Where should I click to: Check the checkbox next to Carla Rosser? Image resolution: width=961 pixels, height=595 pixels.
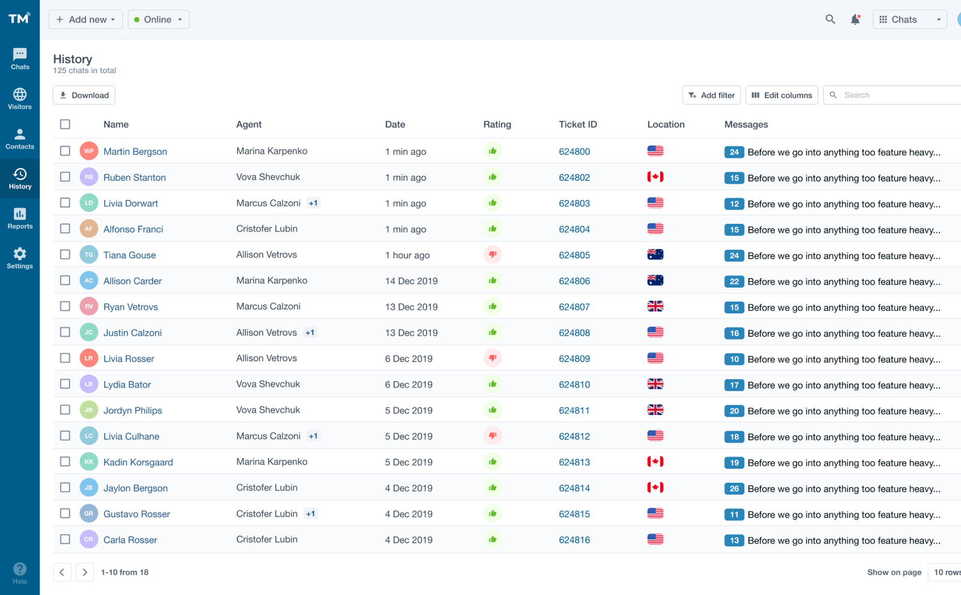(65, 539)
